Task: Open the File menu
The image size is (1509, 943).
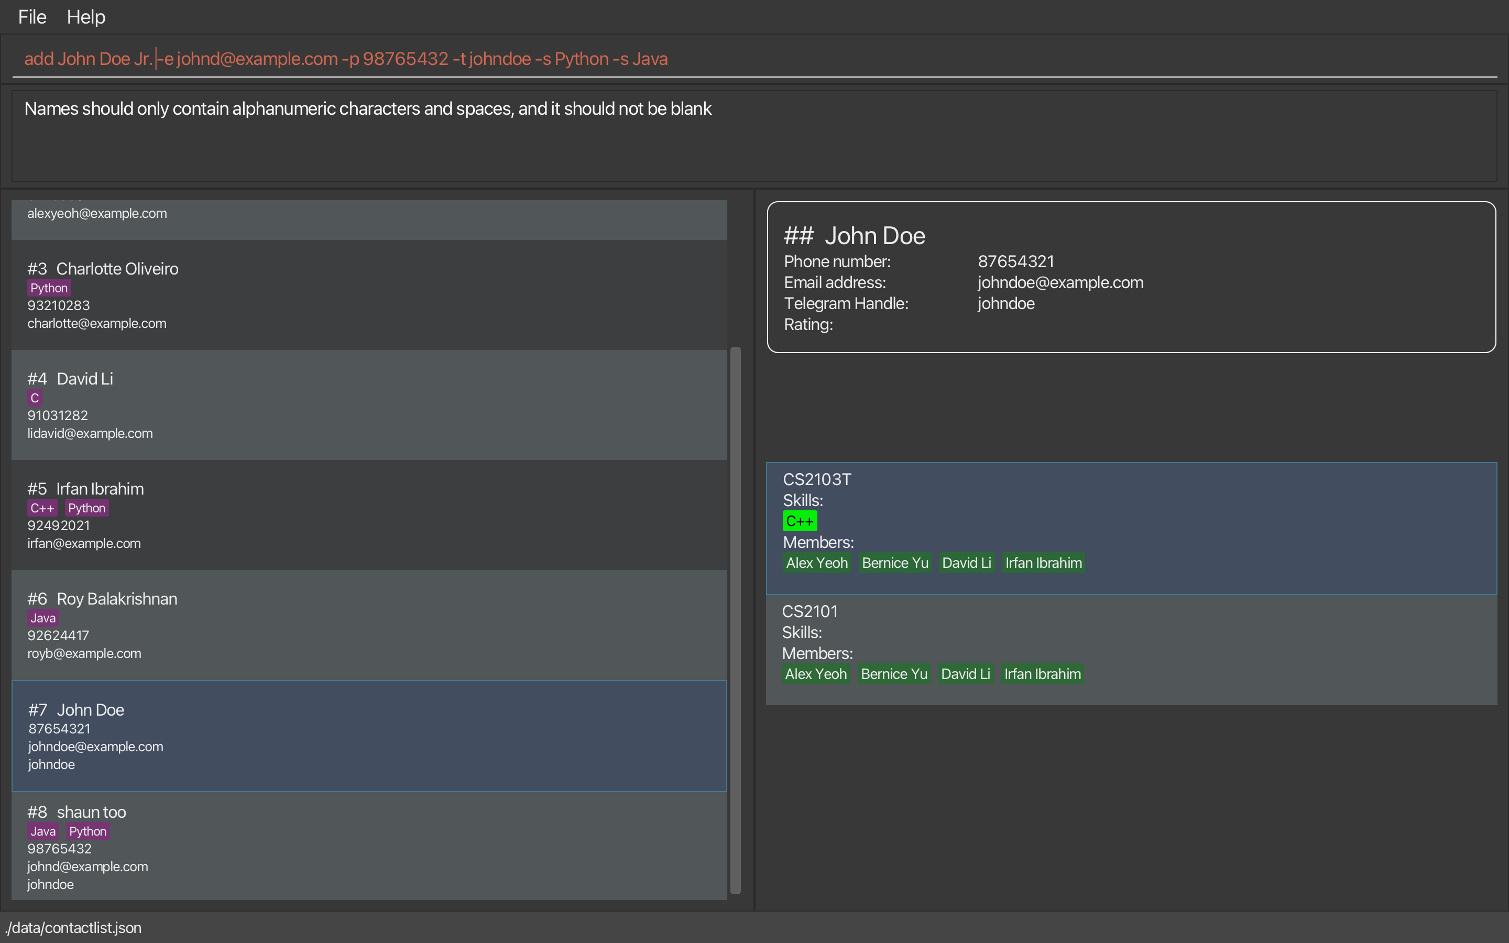Action: point(32,17)
